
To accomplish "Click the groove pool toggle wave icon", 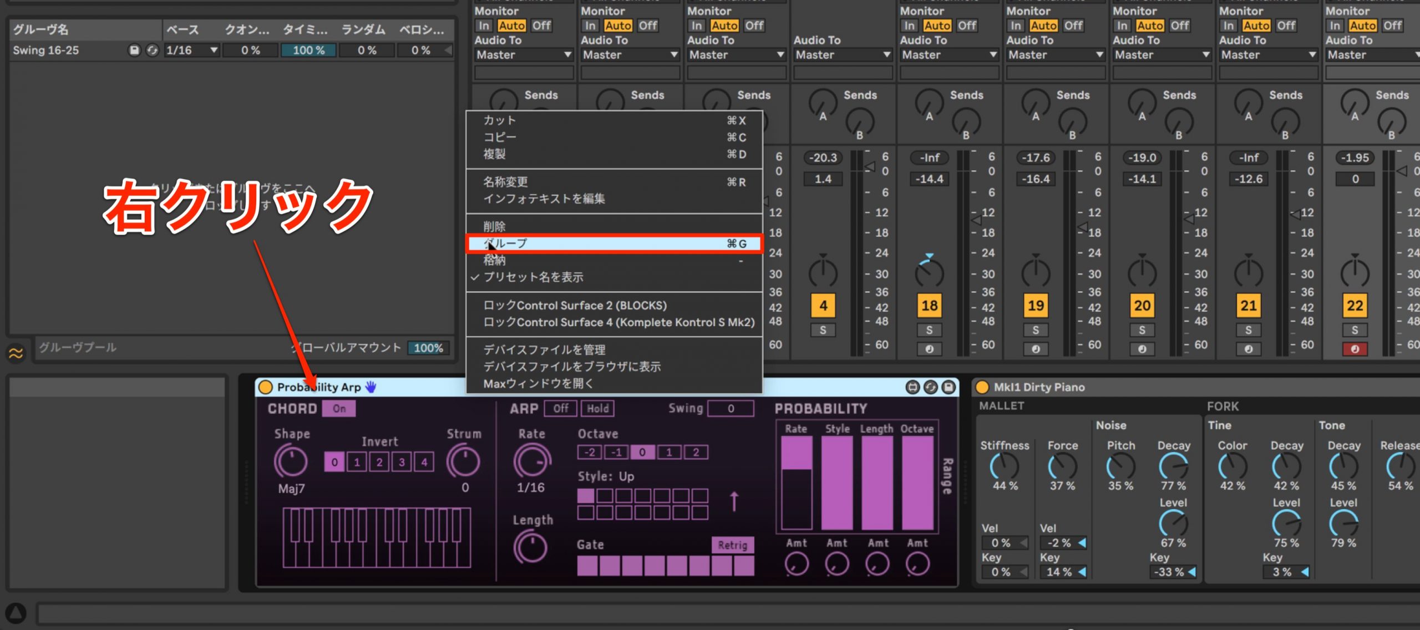I will click(x=16, y=352).
